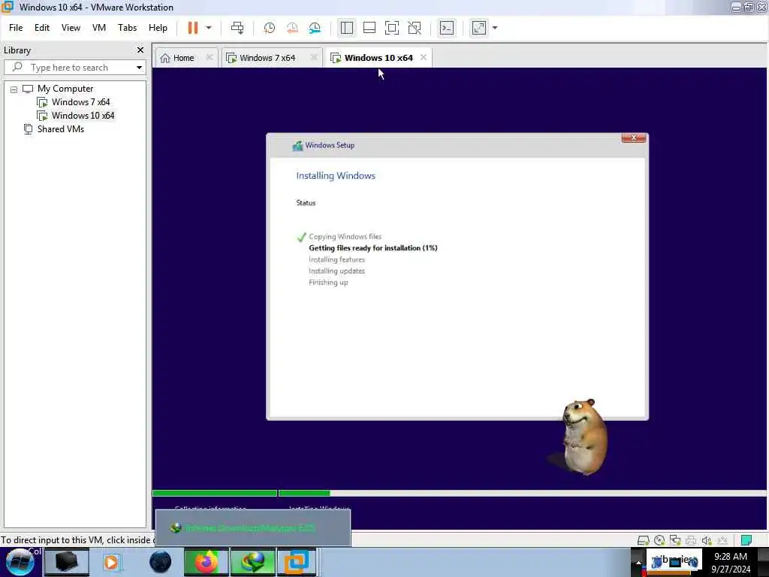Pause the virtual machine with the orange pause icon
Image resolution: width=769 pixels, height=577 pixels.
point(193,28)
